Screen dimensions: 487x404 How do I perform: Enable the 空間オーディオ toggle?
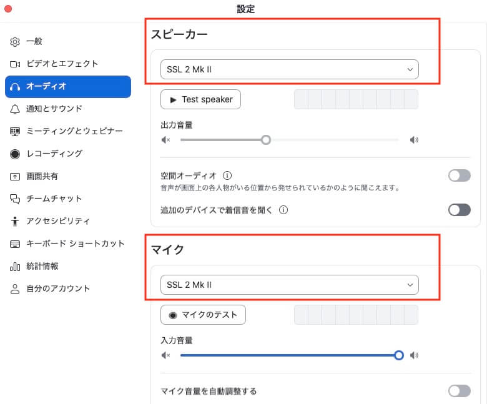459,175
